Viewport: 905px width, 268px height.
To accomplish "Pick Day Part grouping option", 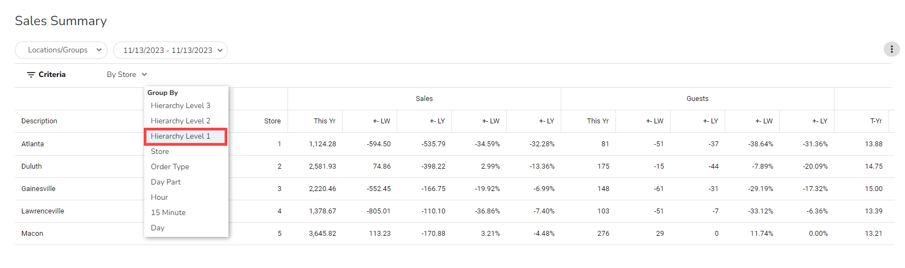I will (x=166, y=182).
